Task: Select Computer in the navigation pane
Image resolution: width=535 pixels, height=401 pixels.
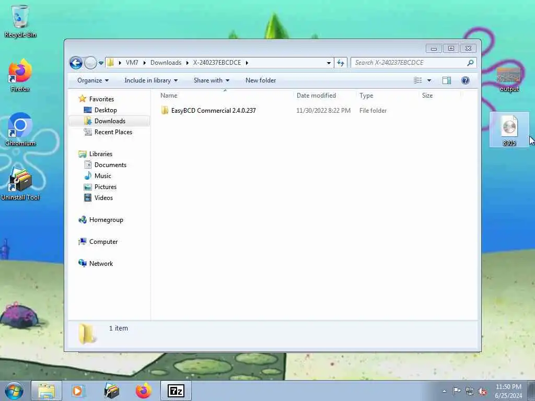Action: (103, 241)
